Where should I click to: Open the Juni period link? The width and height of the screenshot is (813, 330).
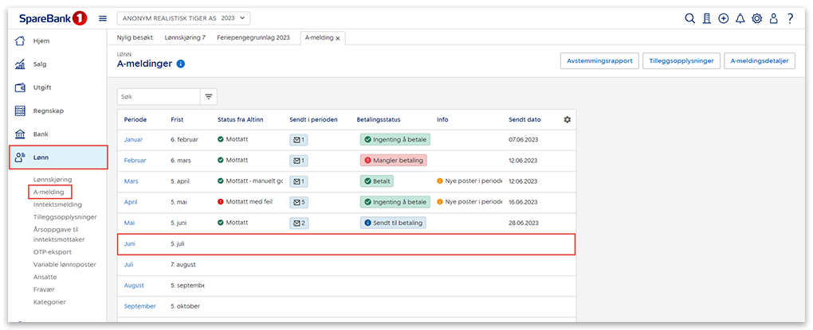131,243
